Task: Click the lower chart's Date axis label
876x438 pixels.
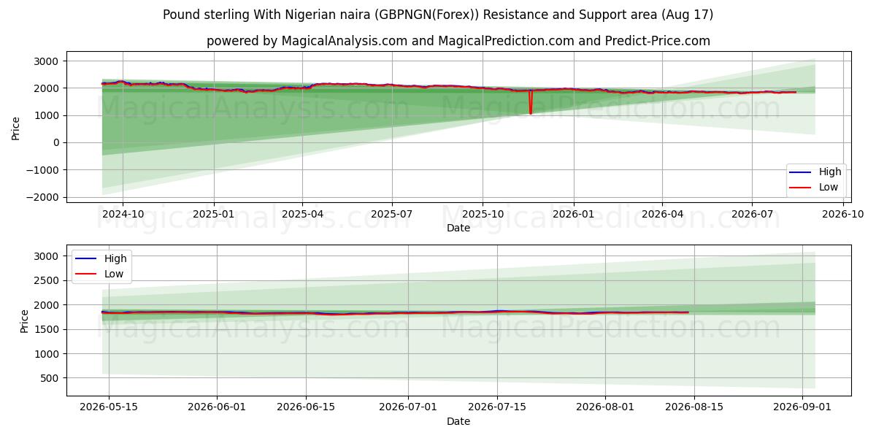Action: point(458,421)
